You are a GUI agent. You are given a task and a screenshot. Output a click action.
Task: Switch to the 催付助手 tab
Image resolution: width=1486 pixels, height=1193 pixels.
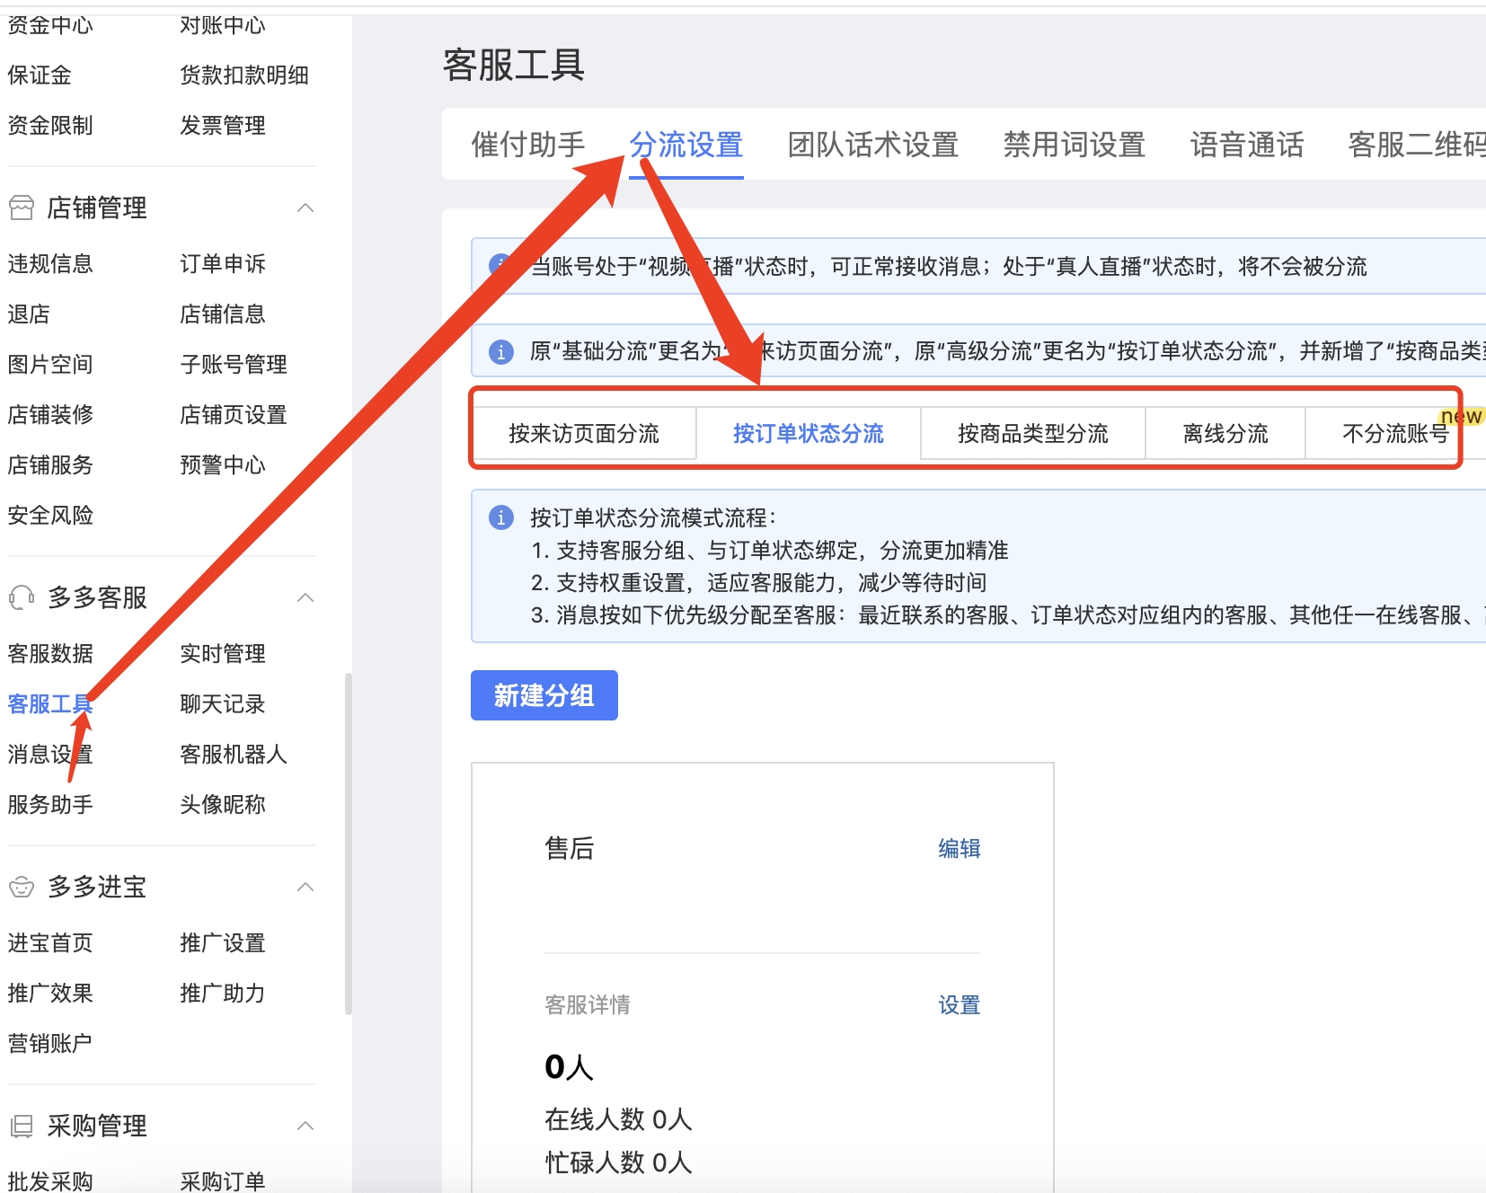click(x=528, y=145)
